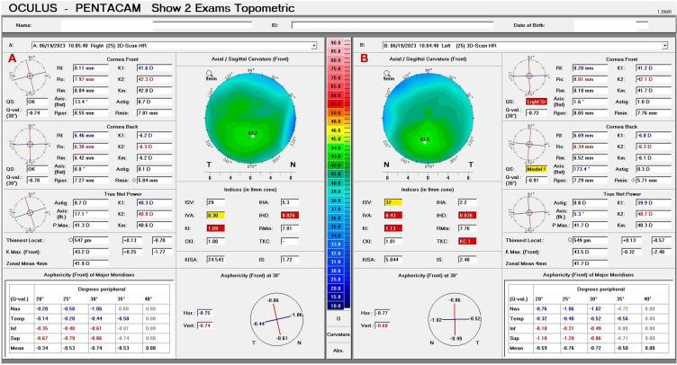
Task: Click exam A Cornea Front K2 value 42.3 D
Action: (x=155, y=79)
